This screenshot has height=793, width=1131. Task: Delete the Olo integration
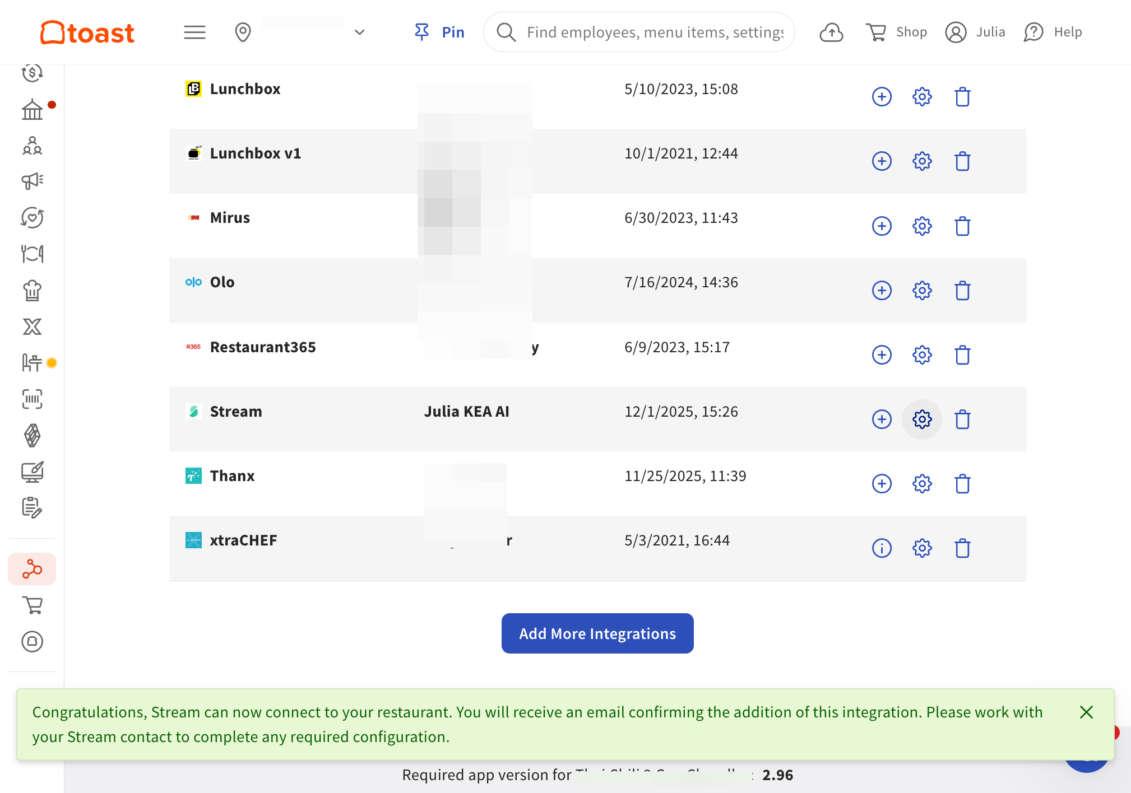coord(962,291)
